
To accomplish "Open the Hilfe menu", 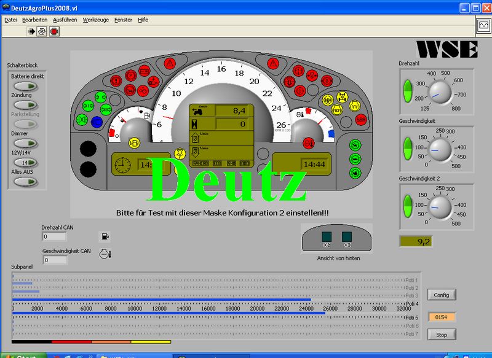I will 143,20.
